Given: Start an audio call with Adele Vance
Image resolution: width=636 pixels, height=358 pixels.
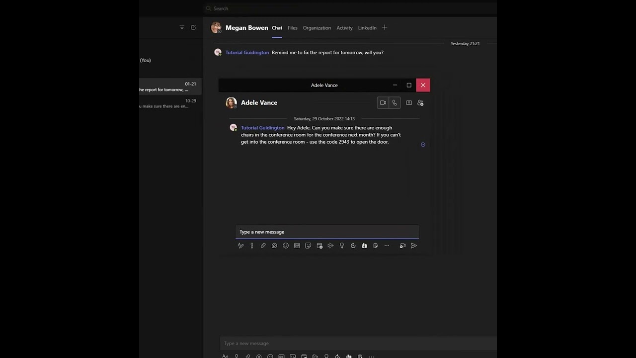Looking at the screenshot, I should coord(395,103).
